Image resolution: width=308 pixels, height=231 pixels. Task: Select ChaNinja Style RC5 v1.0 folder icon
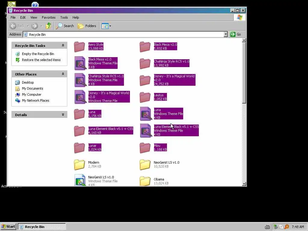[145, 63]
